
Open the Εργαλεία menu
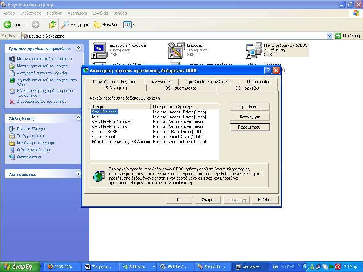[100, 13]
